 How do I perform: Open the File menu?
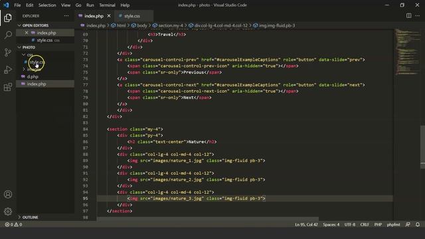[17, 5]
